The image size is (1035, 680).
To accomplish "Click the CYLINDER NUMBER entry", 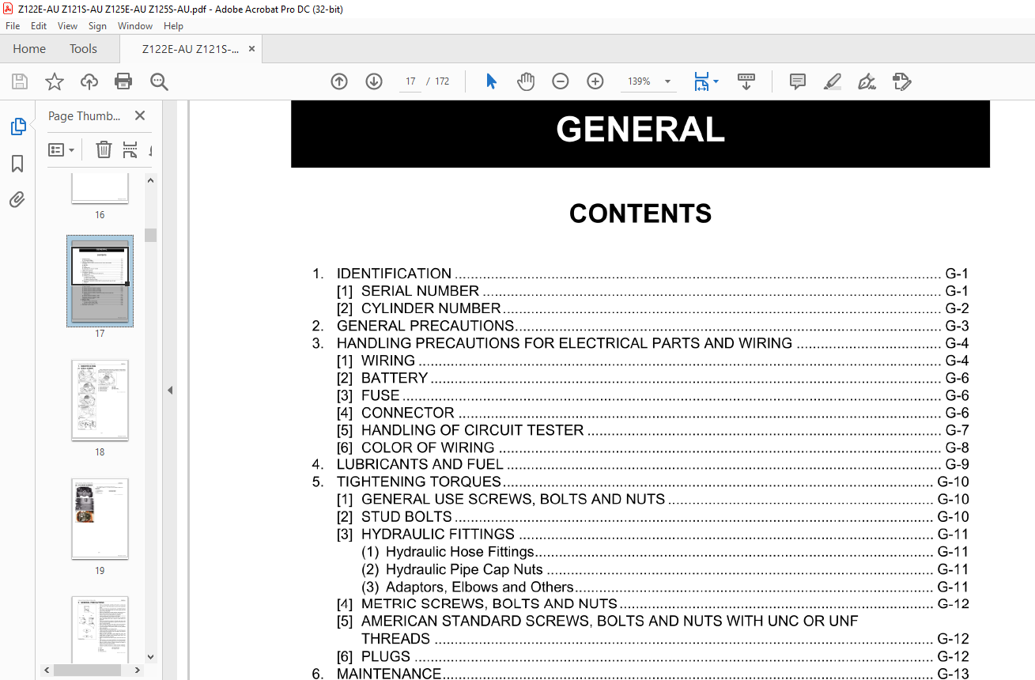I will [x=653, y=308].
